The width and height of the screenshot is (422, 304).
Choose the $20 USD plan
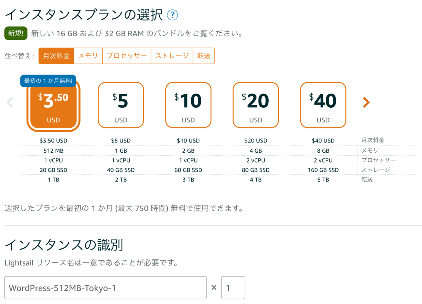tap(256, 105)
